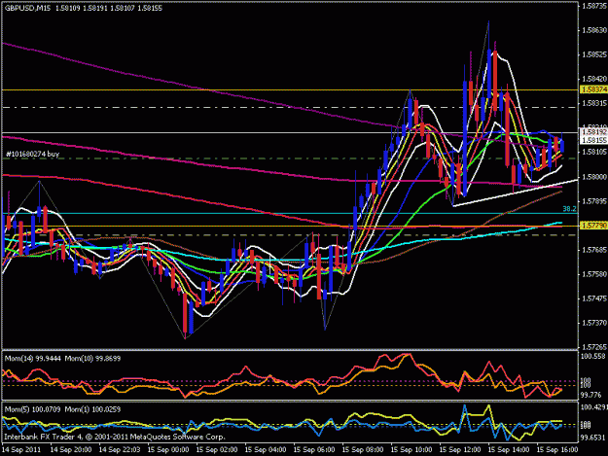Click the Mom(5) 100.0709 indicator label
This screenshot has height=456, width=608.
[32, 409]
